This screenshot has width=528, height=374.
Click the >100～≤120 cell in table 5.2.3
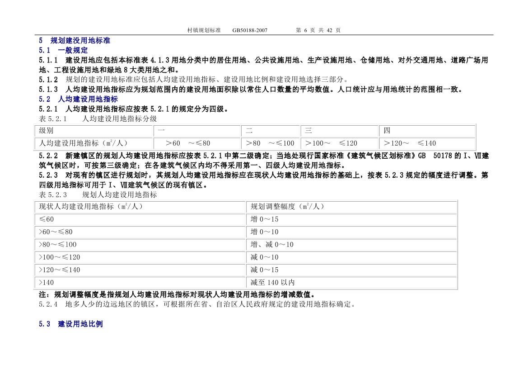(x=140, y=257)
